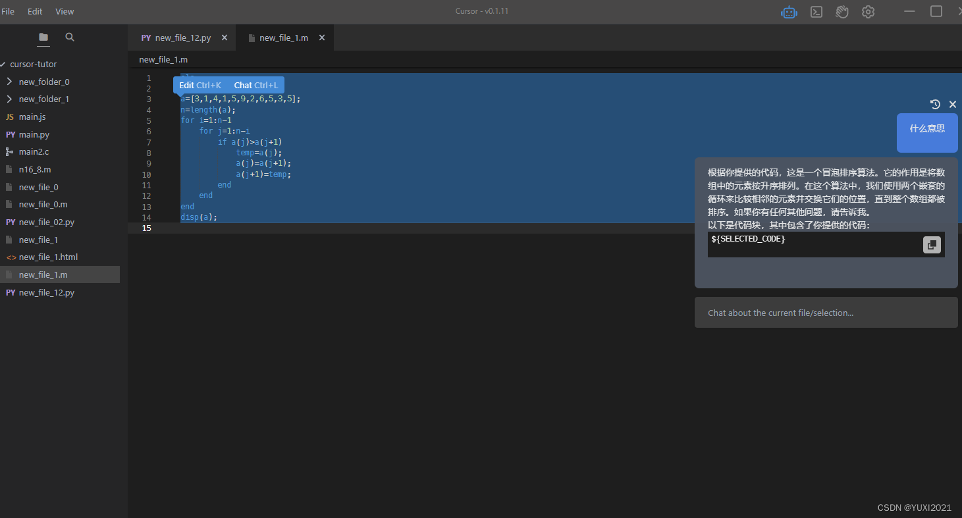Close the chat panel
962x518 pixels.
tap(952, 104)
